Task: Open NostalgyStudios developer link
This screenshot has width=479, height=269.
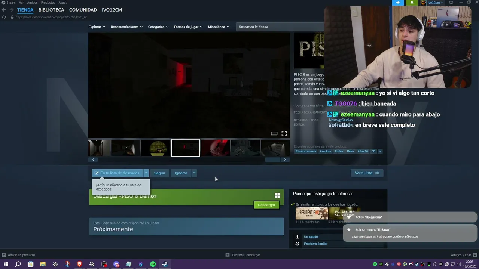Action: [341, 120]
